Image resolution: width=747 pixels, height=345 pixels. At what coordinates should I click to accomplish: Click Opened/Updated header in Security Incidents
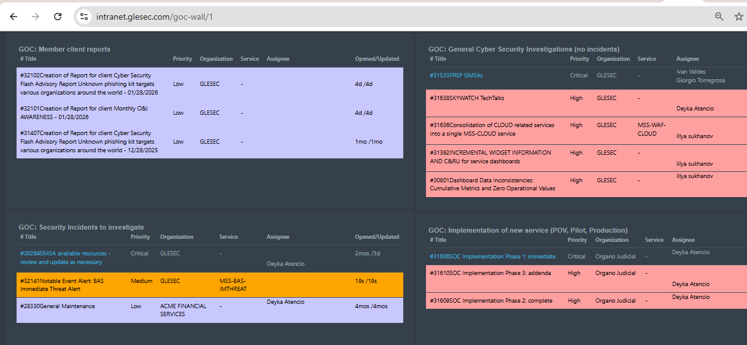click(377, 237)
